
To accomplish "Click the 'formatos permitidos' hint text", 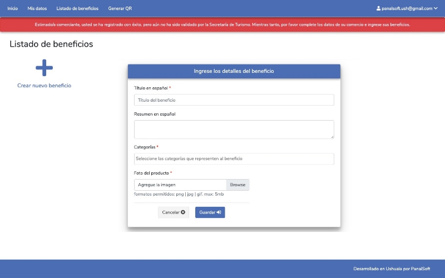I will (x=179, y=194).
